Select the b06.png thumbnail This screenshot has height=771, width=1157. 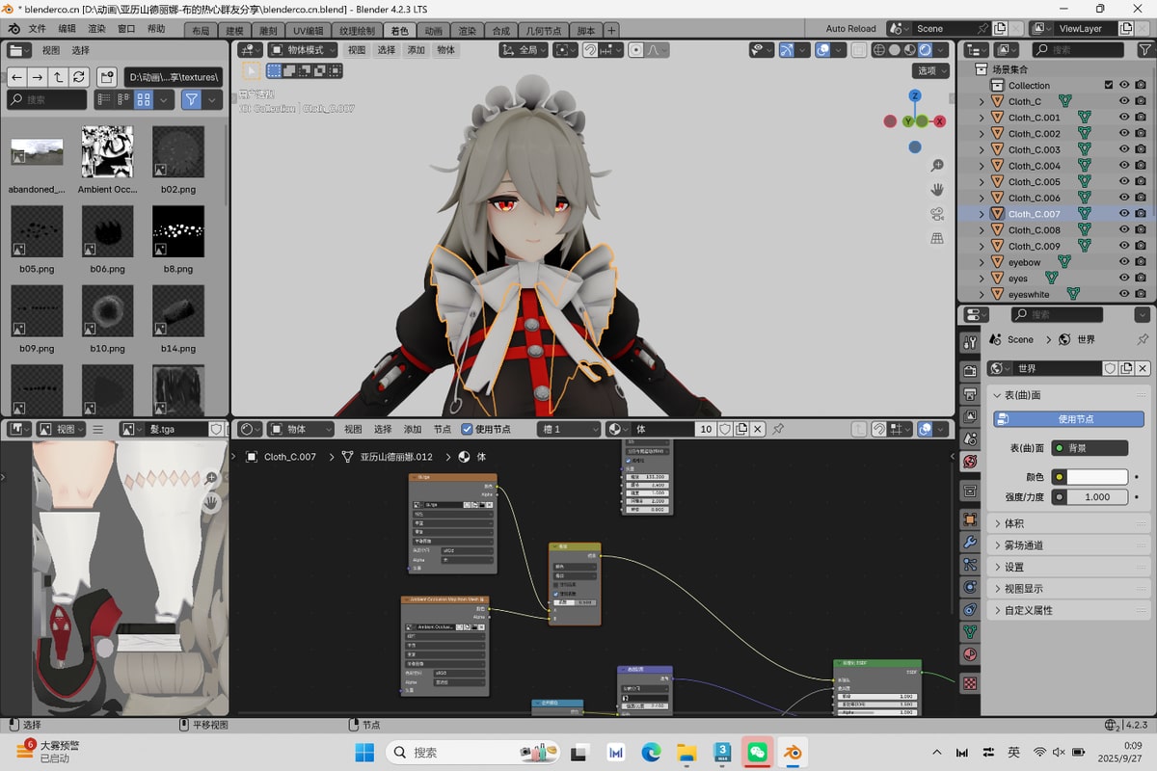click(107, 231)
